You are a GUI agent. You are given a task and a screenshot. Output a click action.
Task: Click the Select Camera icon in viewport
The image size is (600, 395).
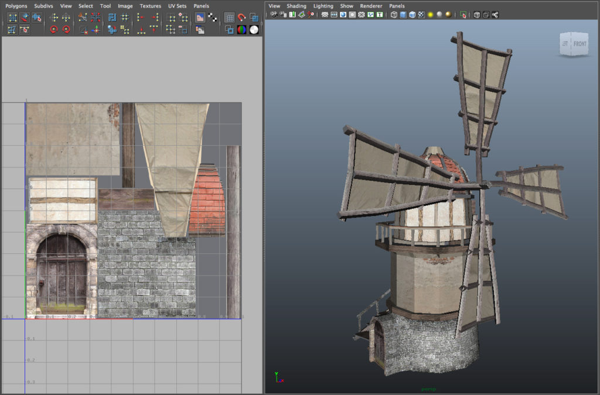click(x=274, y=15)
